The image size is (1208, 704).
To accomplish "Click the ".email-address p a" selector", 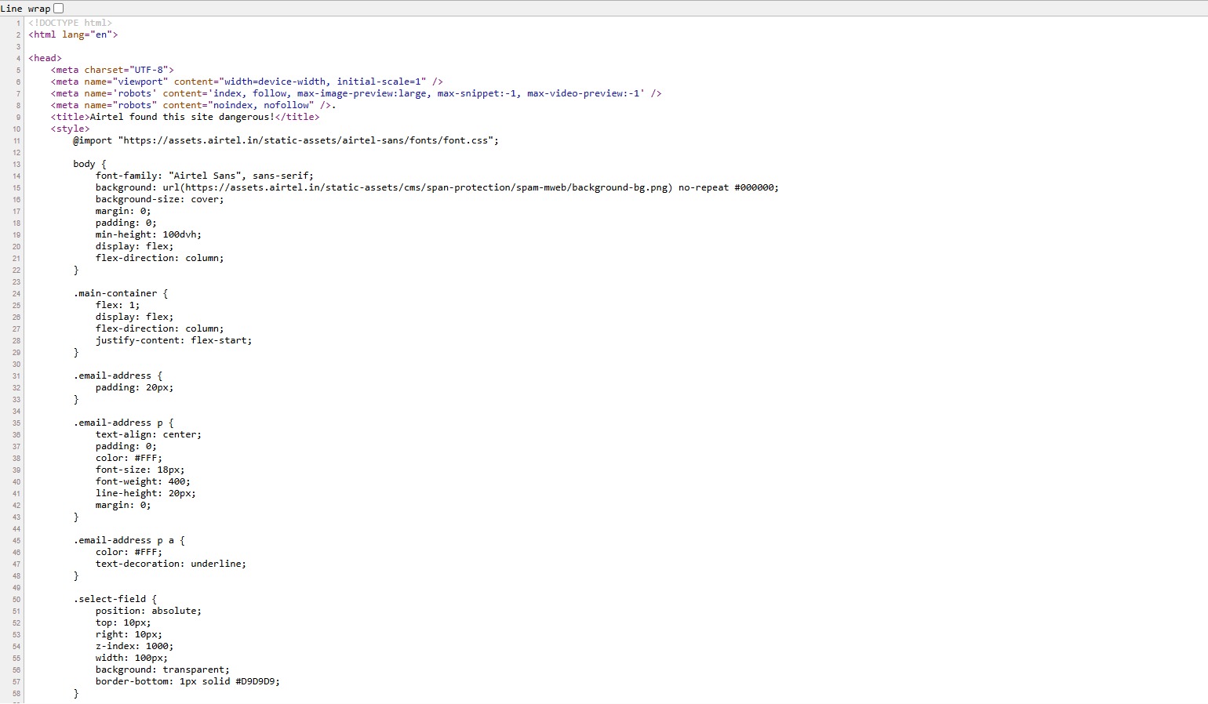I will pyautogui.click(x=124, y=540).
